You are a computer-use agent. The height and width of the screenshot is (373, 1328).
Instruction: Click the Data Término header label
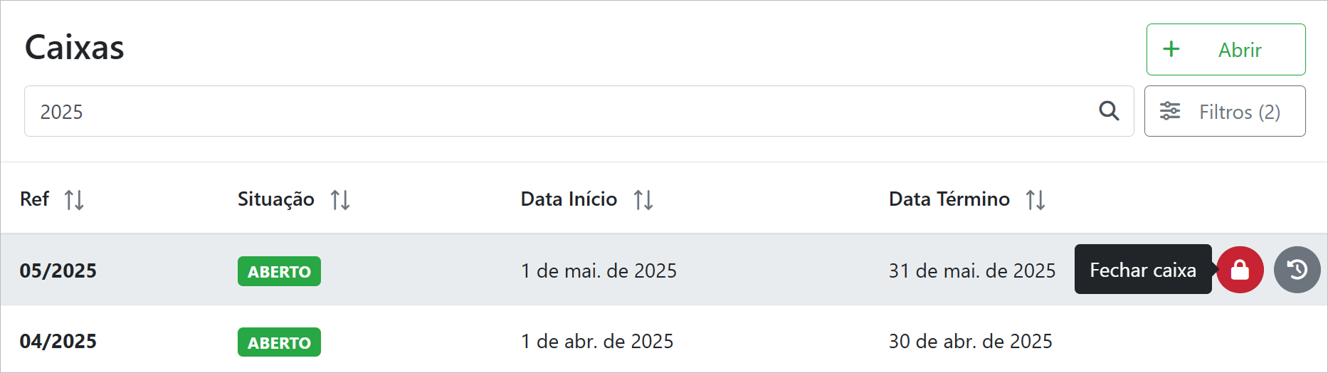(x=949, y=199)
